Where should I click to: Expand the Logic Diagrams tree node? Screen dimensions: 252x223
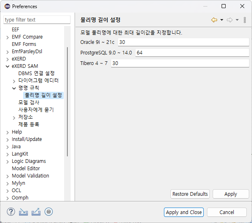pyautogui.click(x=7, y=162)
